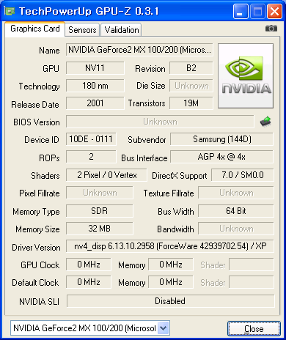Click the Bandwidth Unknown field

(x=236, y=229)
